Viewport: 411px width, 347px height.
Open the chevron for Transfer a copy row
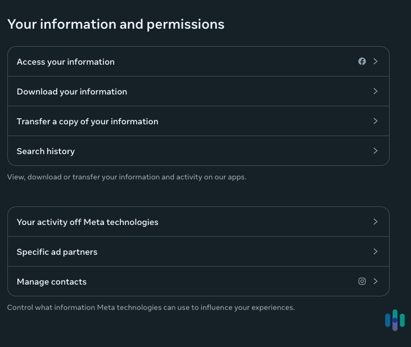coord(376,121)
